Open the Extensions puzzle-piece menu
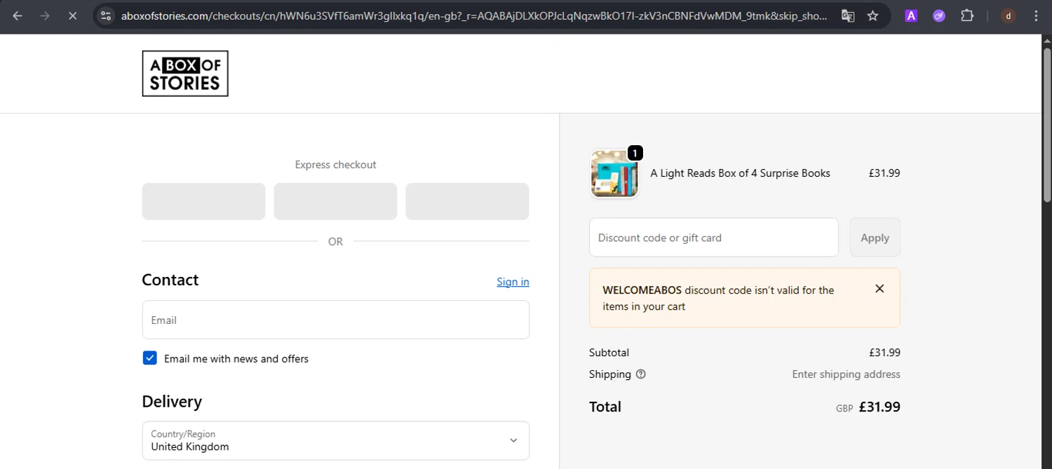The width and height of the screenshot is (1052, 469). coord(967,15)
